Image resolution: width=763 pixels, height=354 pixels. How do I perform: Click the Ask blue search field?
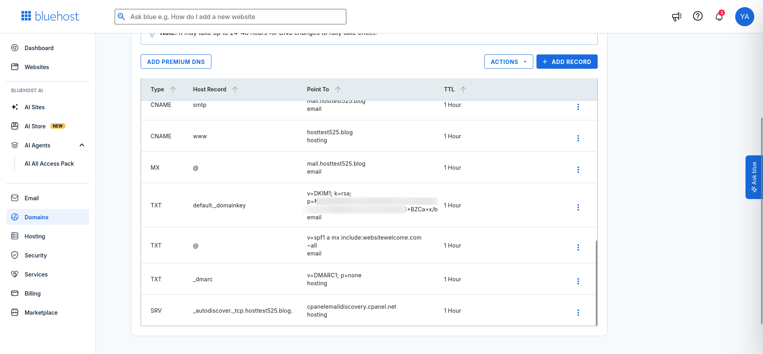click(230, 17)
